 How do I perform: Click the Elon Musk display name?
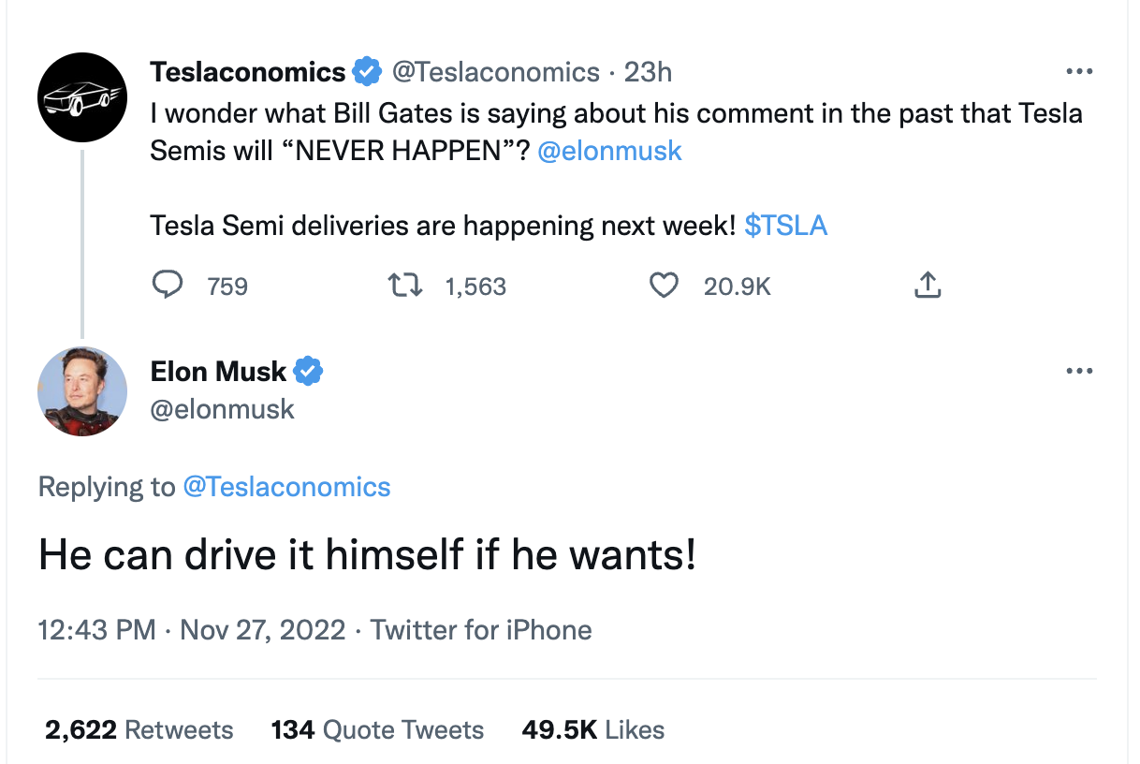[x=218, y=372]
